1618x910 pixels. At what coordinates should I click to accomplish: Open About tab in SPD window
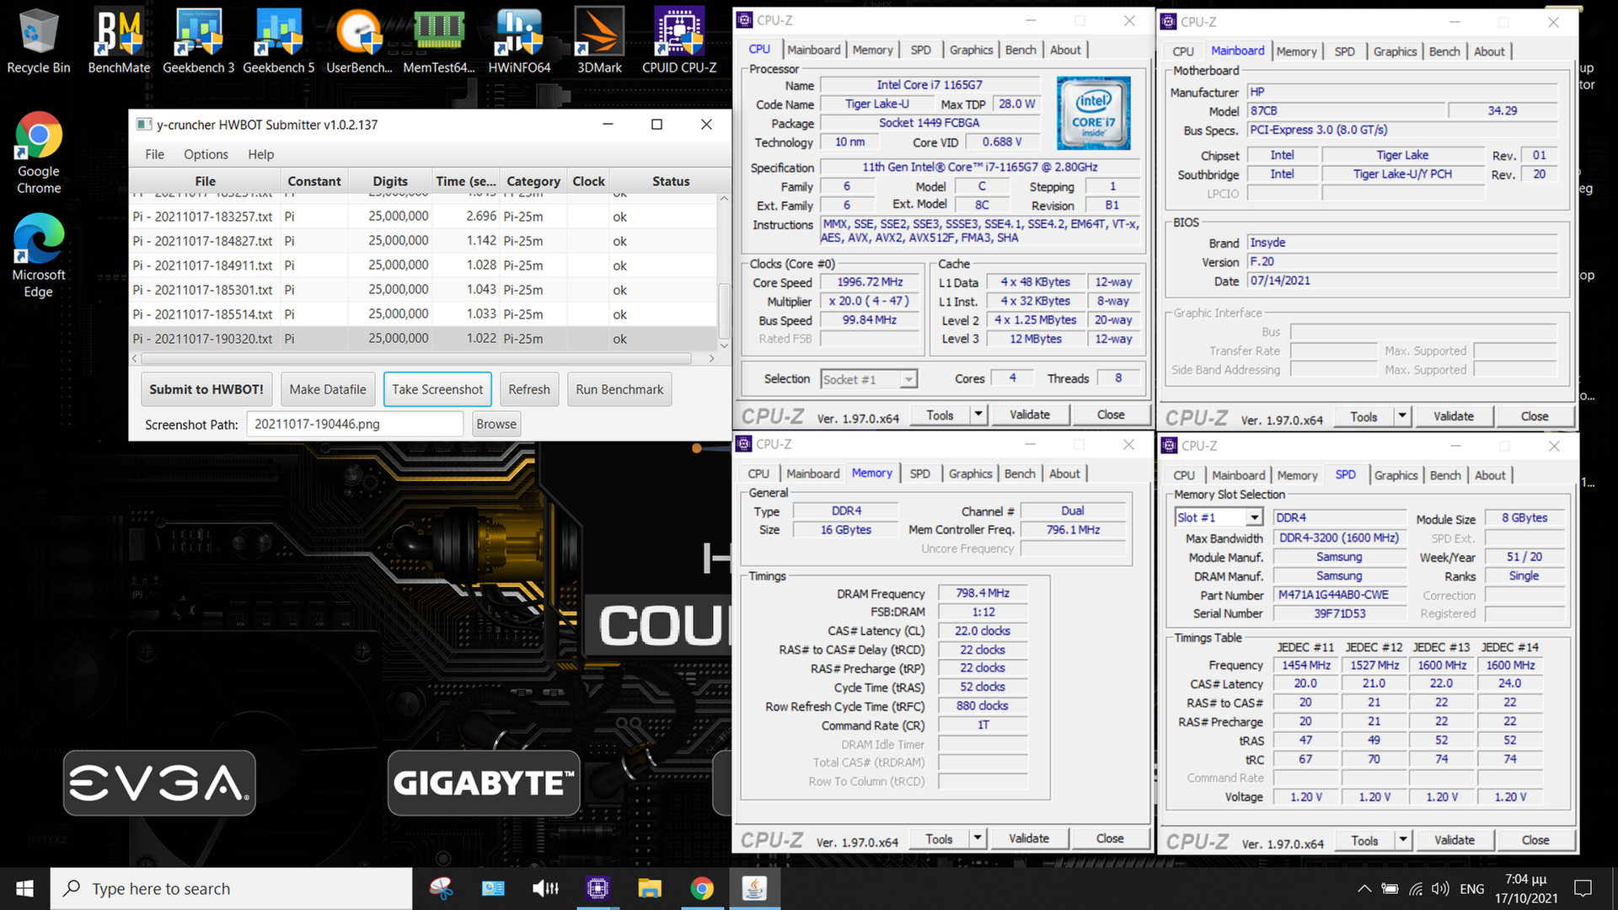click(1490, 475)
